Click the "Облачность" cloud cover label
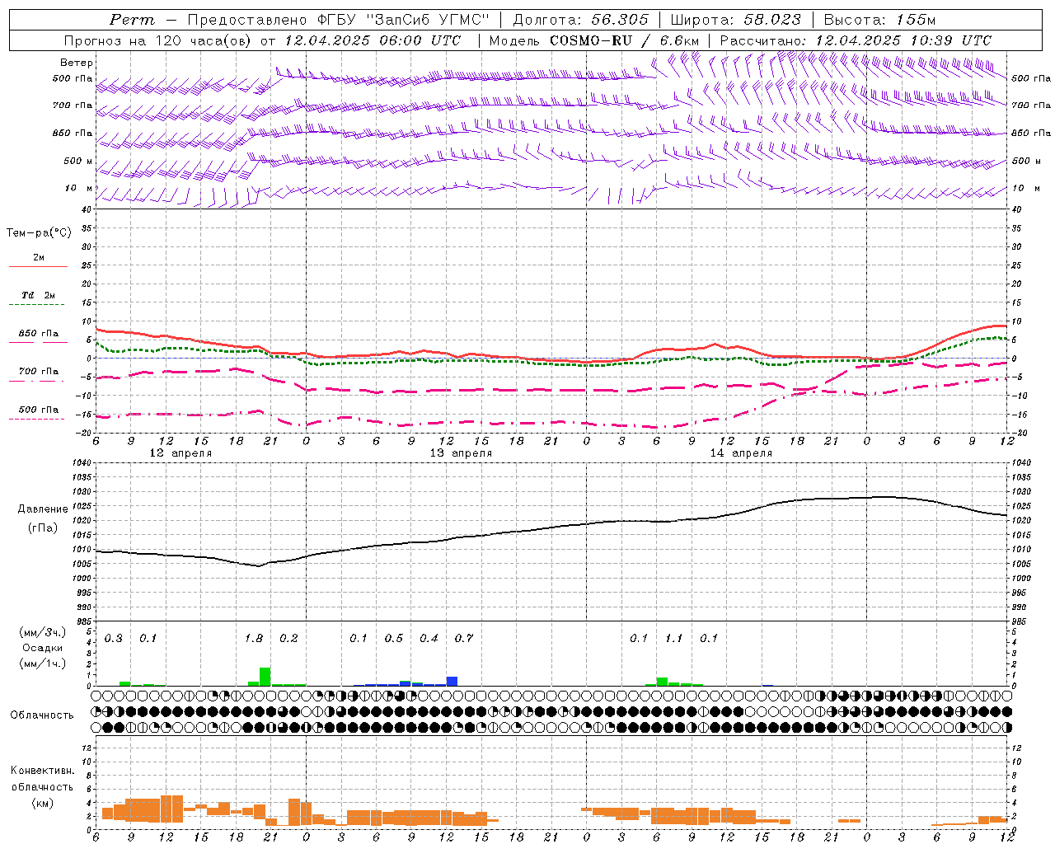The image size is (1055, 844). (x=42, y=715)
